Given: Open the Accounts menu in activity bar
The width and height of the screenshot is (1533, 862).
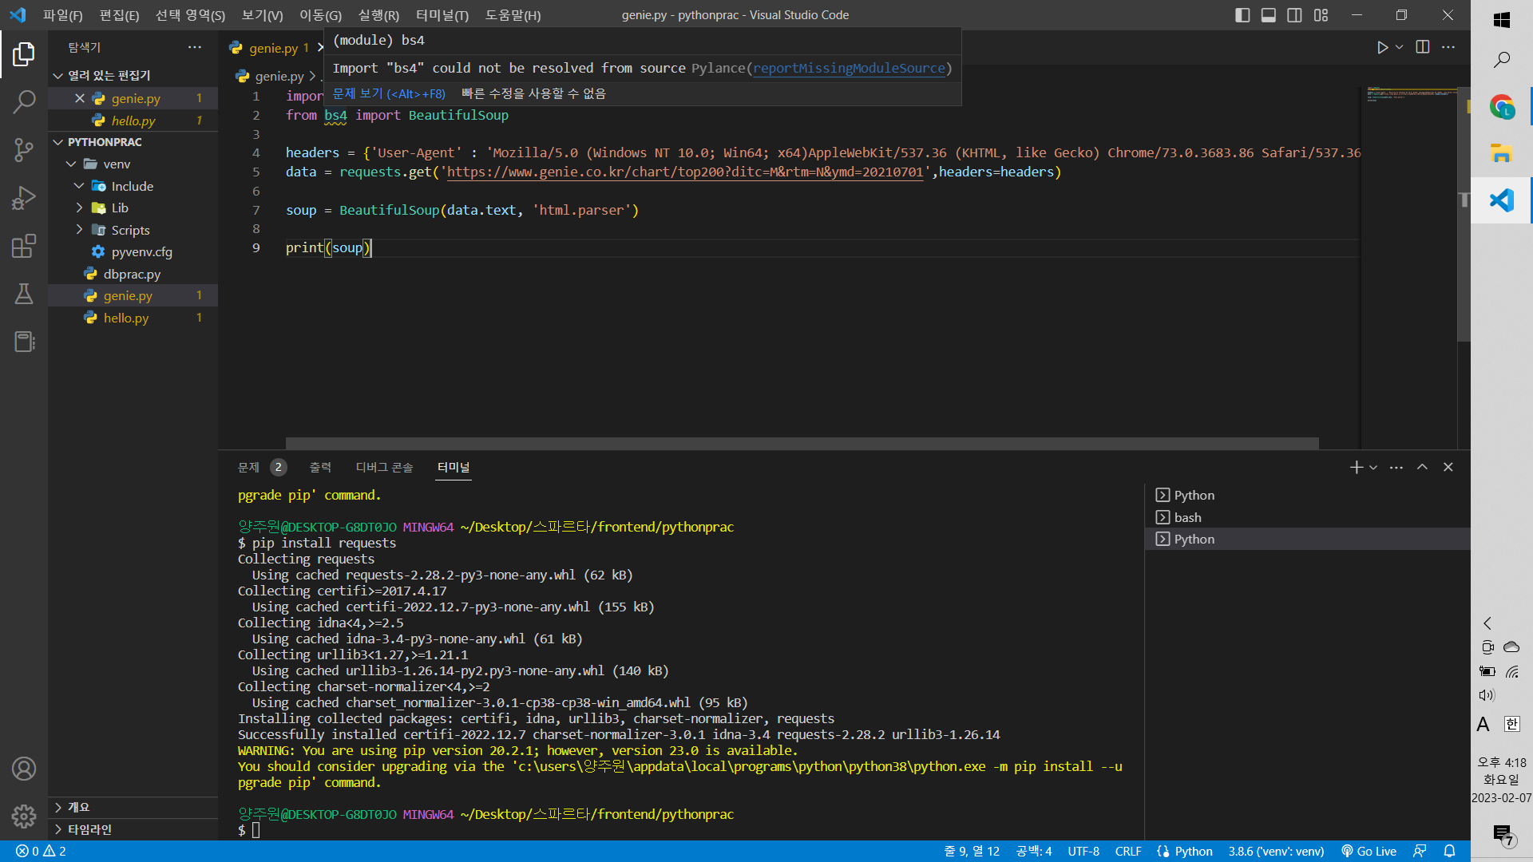Looking at the screenshot, I should [x=24, y=769].
